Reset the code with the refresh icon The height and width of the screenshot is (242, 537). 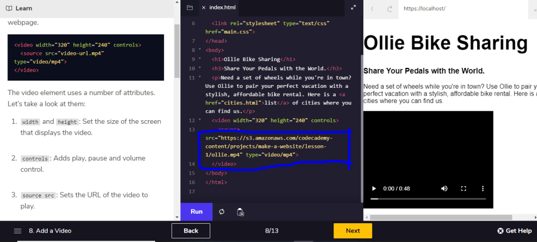[222, 212]
